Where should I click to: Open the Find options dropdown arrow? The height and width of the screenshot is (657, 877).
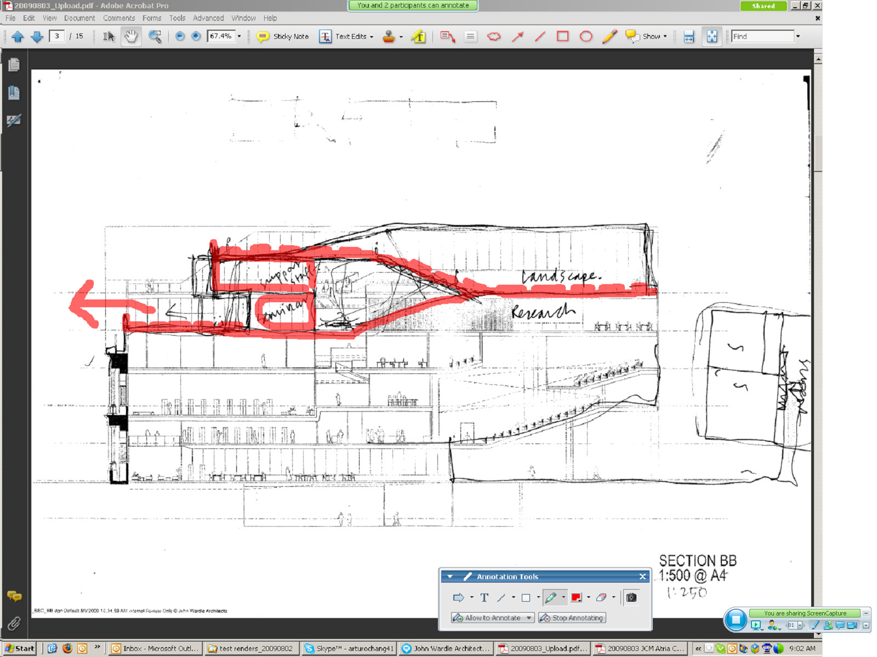(x=798, y=37)
